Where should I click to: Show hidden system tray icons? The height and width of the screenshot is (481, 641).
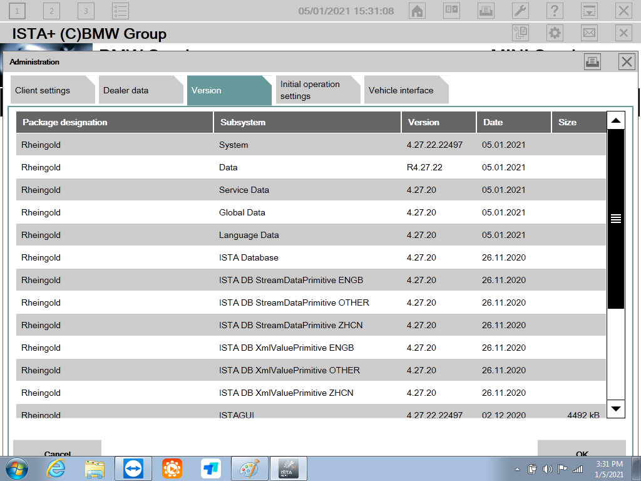tap(517, 468)
